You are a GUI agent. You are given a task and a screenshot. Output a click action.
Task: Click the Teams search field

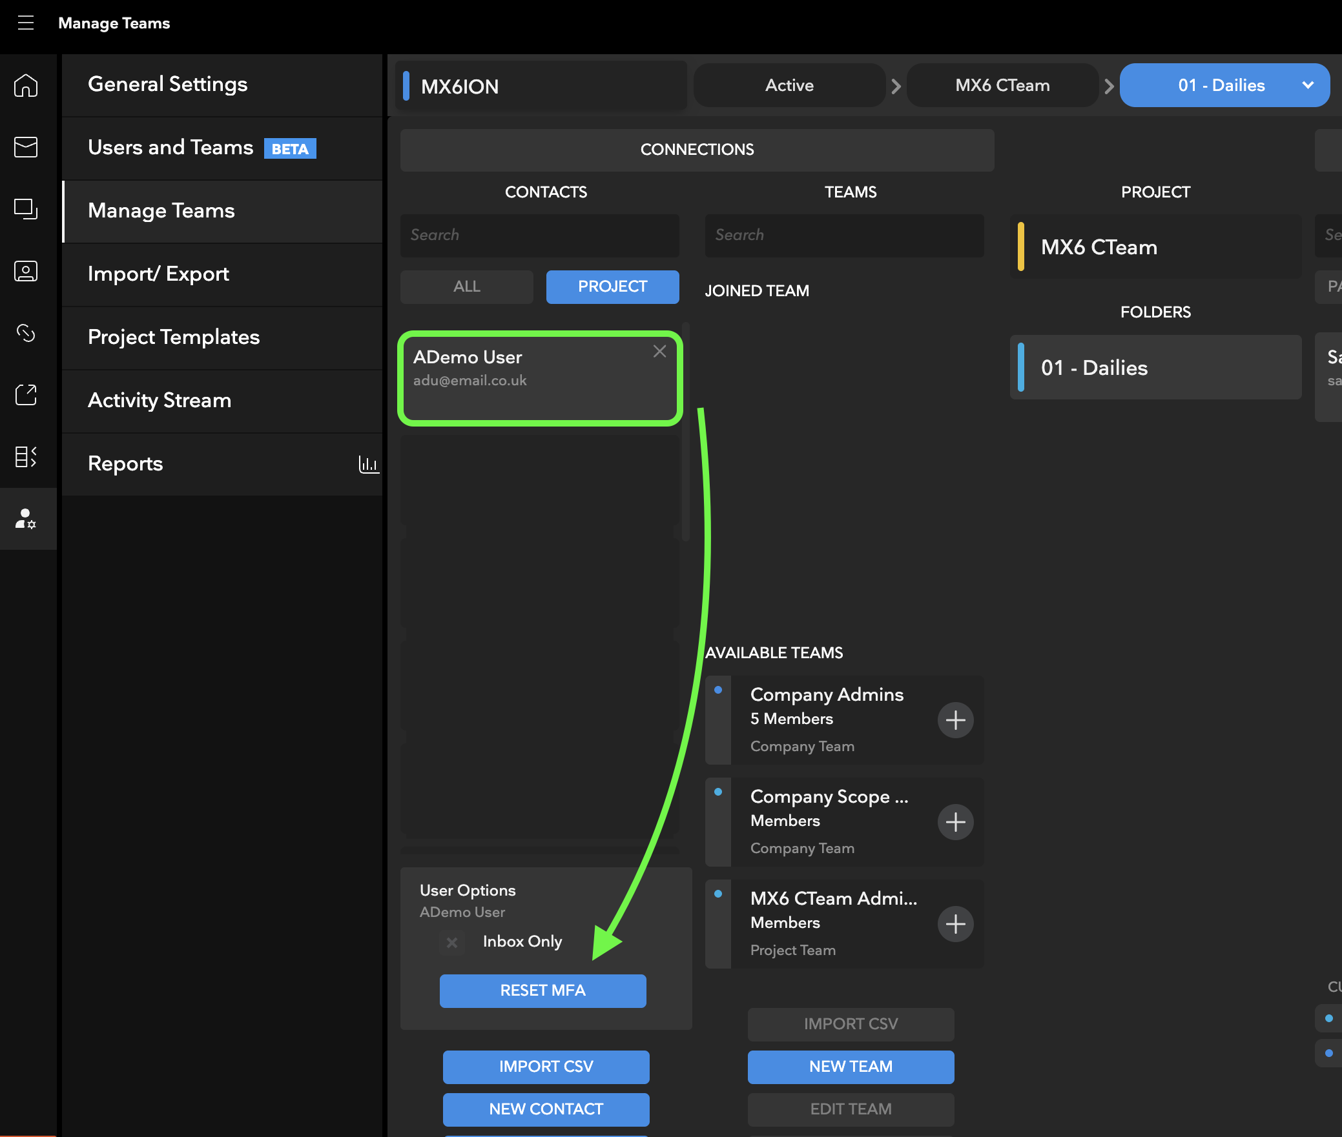pos(844,235)
